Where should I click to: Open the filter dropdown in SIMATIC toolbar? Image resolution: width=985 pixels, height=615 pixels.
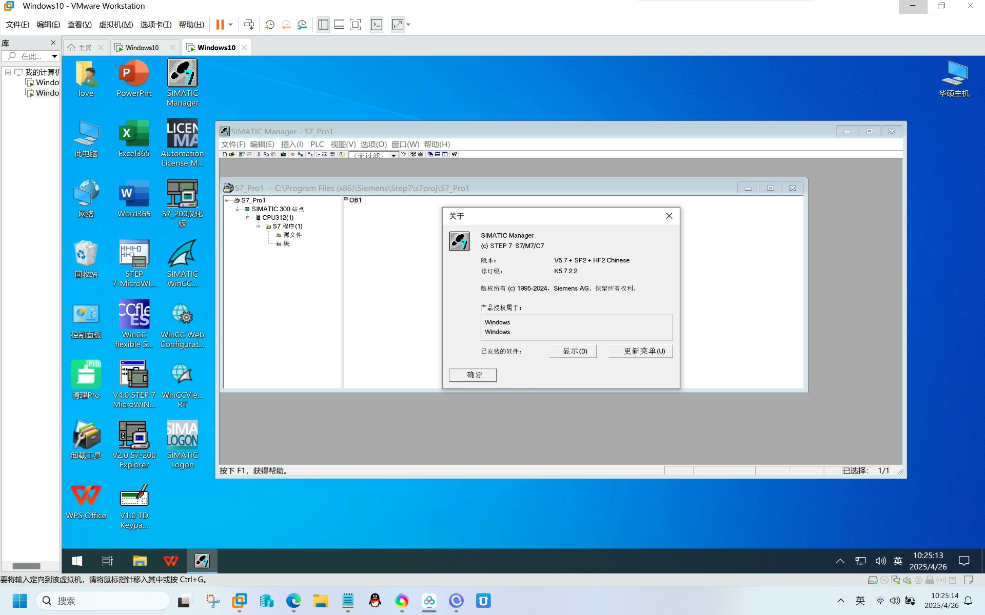[x=393, y=155]
